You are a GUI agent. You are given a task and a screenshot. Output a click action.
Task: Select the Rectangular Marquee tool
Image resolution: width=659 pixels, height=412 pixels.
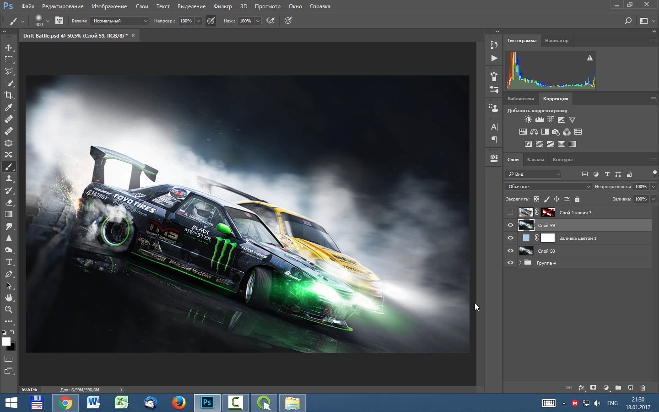pyautogui.click(x=9, y=60)
